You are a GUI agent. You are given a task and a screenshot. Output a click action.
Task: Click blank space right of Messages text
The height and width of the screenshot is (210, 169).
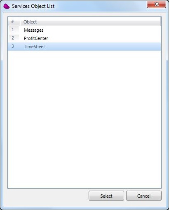tap(102, 30)
